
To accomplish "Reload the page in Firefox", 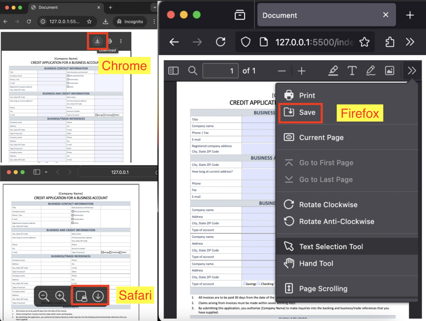I will (x=221, y=42).
